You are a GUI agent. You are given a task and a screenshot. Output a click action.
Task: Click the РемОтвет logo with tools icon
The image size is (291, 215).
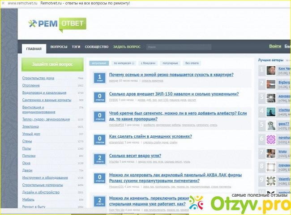pos(57,24)
